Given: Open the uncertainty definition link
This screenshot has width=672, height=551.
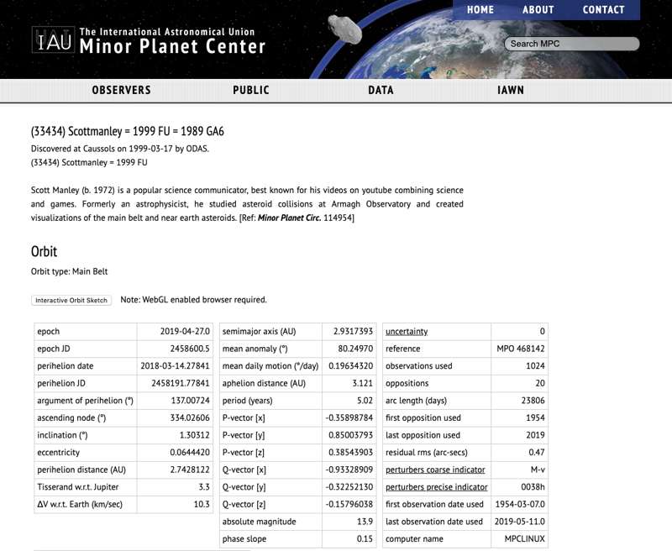Looking at the screenshot, I should 407,332.
